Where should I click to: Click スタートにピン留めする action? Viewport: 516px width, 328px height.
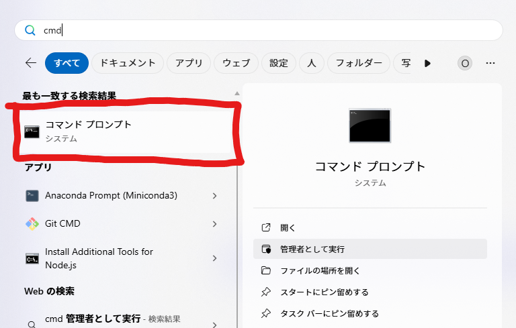370,292
